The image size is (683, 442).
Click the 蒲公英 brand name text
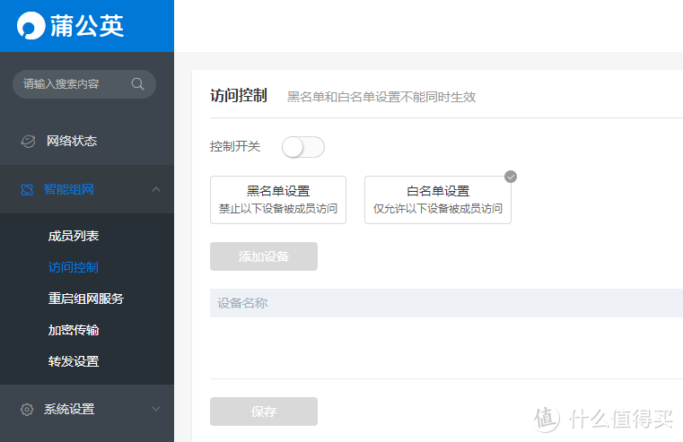click(x=87, y=26)
